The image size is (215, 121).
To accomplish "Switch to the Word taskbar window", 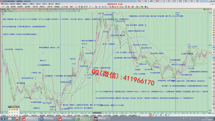I will click(48, 119).
